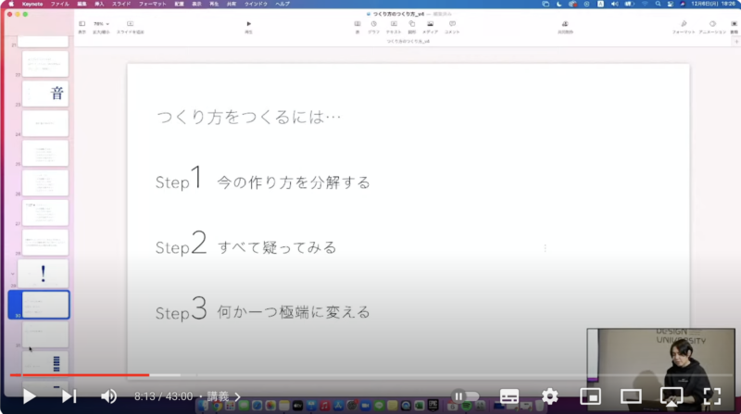Open the Media (メディア) toolbar icon
This screenshot has width=741, height=414.
pyautogui.click(x=431, y=24)
